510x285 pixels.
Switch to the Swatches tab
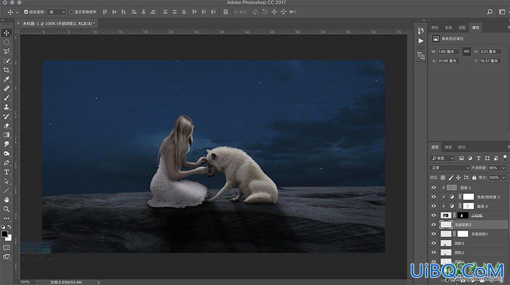448,28
